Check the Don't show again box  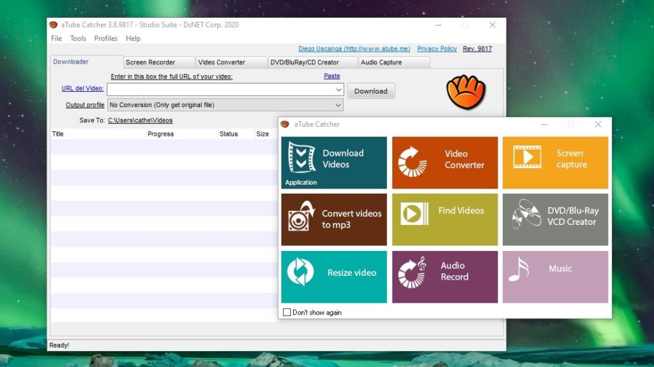(x=287, y=312)
